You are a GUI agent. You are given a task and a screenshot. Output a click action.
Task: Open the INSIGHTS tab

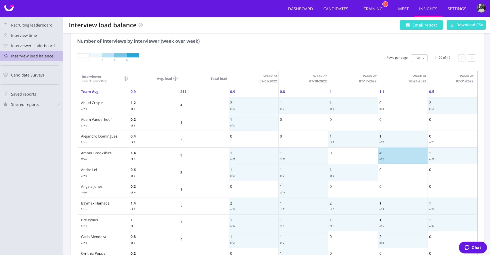428,9
